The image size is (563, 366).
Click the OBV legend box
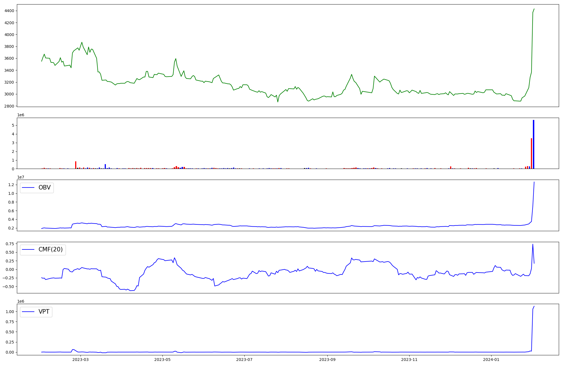[x=37, y=188]
